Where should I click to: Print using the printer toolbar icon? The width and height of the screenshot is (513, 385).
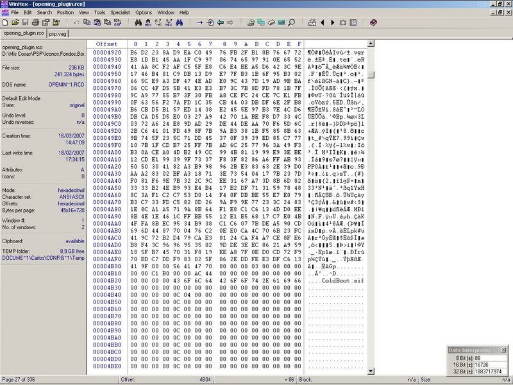[35, 22]
